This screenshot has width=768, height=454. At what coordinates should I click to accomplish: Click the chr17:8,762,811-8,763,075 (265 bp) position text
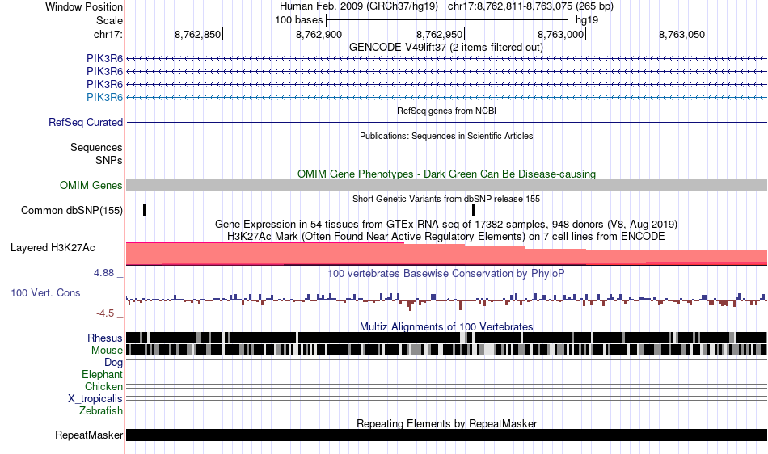[530, 6]
